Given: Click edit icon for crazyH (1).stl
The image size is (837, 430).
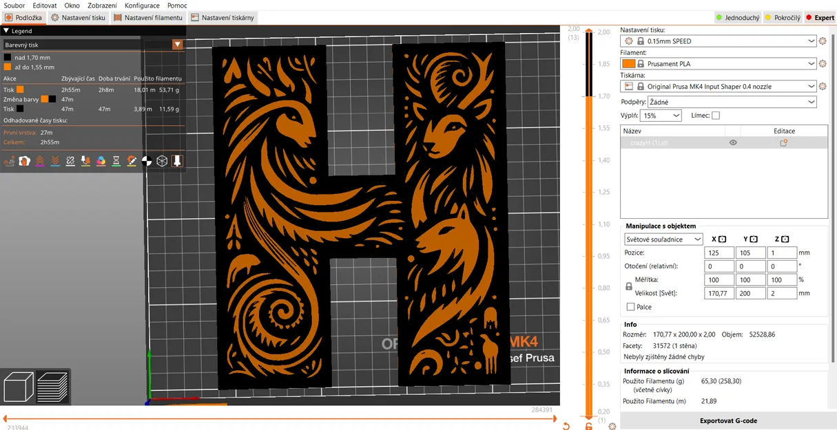Looking at the screenshot, I should pos(783,143).
